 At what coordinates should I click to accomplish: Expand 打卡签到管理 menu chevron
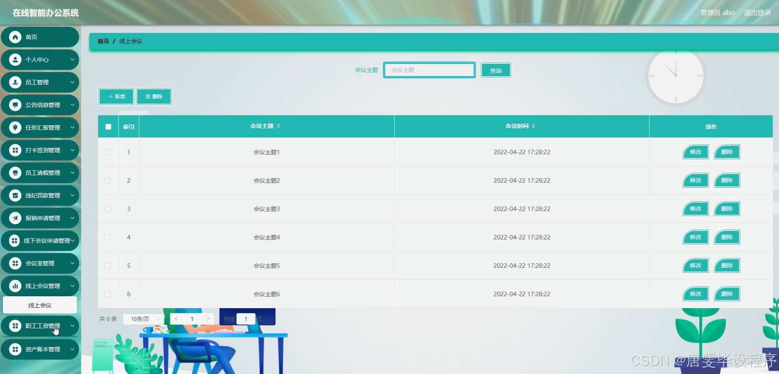coord(72,150)
